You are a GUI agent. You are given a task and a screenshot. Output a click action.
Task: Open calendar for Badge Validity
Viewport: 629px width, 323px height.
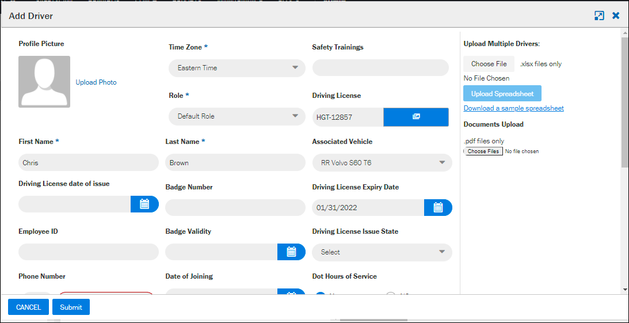coord(291,252)
